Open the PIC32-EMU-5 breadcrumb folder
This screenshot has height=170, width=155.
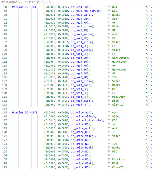click(x=9, y=2)
